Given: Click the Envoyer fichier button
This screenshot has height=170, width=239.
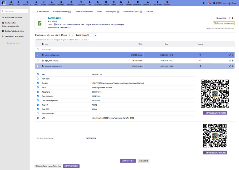Looking at the screenshot, I should point(71,166).
